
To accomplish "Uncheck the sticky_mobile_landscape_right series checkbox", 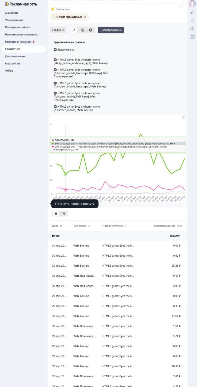I will [x=55, y=60].
